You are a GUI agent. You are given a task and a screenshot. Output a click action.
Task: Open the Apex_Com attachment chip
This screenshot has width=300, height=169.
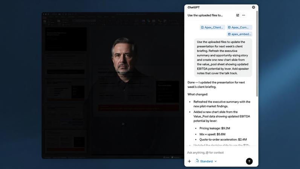239,28
